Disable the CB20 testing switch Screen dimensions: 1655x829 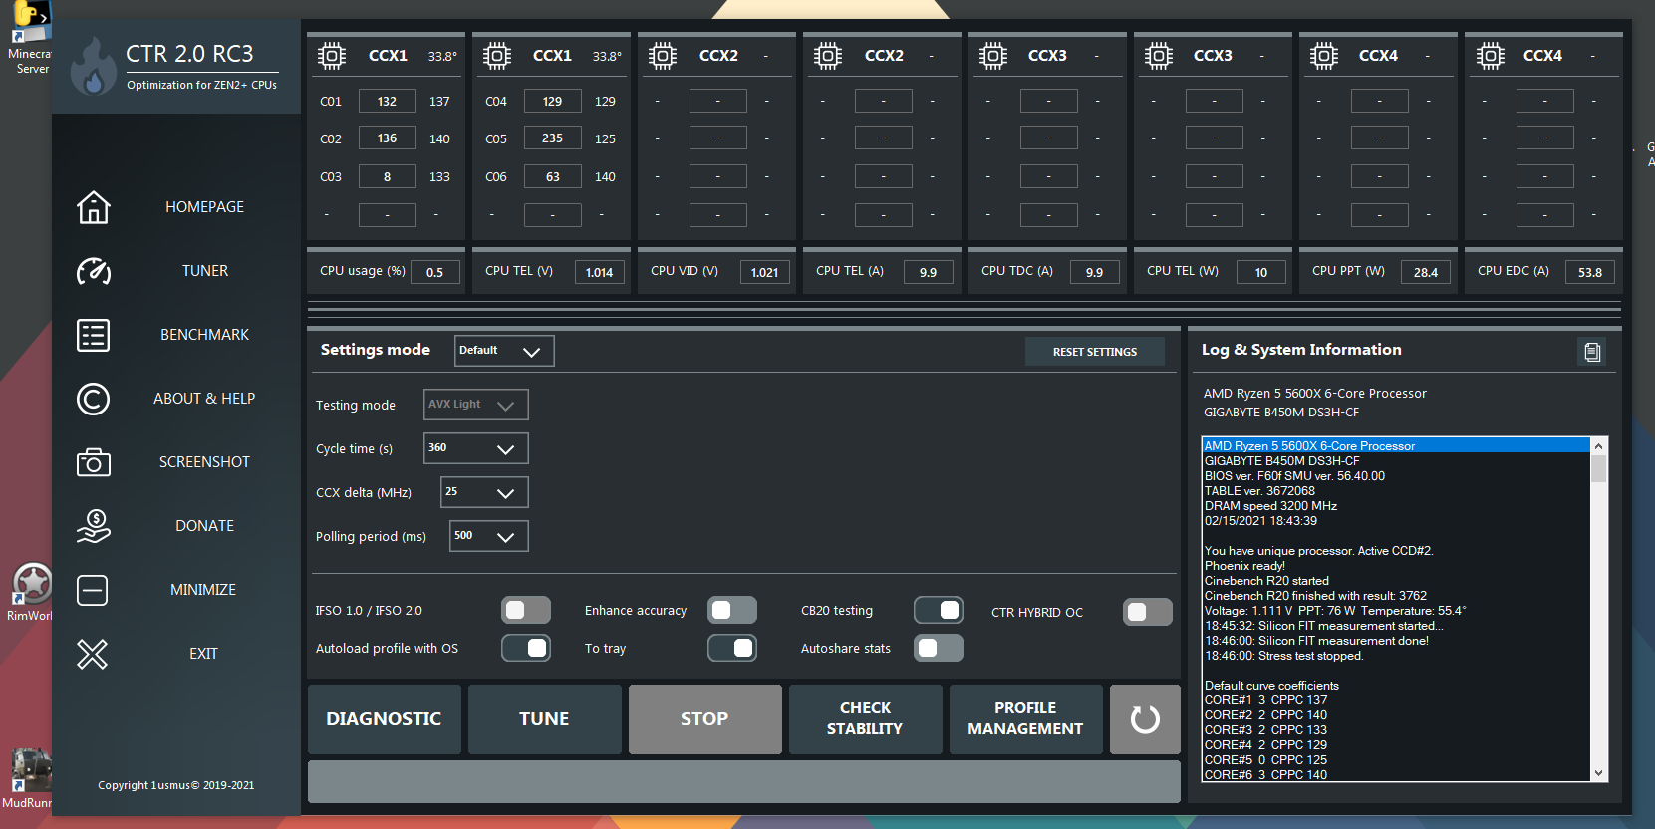pyautogui.click(x=939, y=610)
